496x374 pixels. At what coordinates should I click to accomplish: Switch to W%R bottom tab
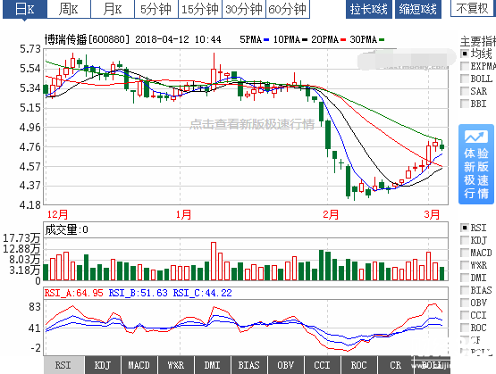pyautogui.click(x=176, y=365)
